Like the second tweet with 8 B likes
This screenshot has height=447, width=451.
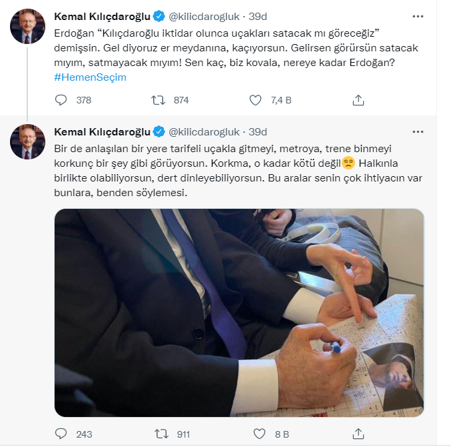pyautogui.click(x=259, y=434)
